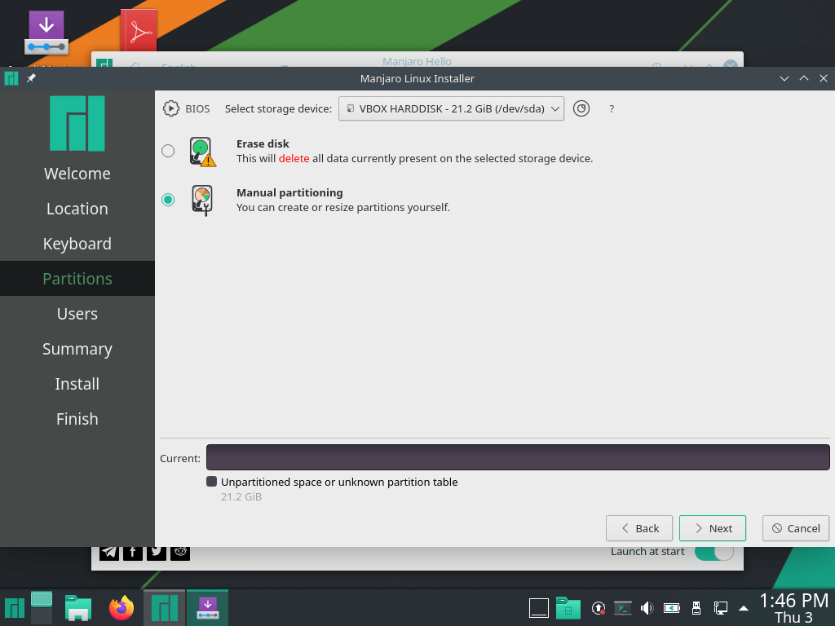This screenshot has width=835, height=626.
Task: Open the file manager in taskbar
Action: coord(78,607)
